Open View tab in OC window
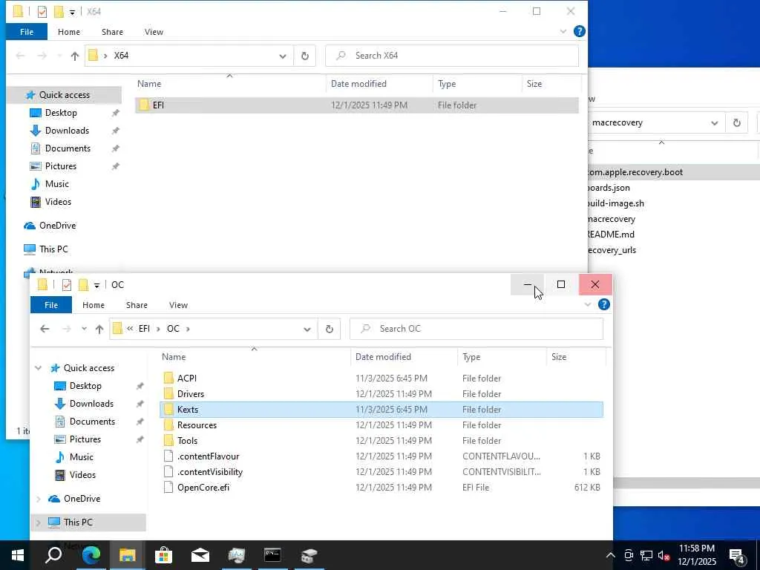This screenshot has width=760, height=570. coord(178,305)
